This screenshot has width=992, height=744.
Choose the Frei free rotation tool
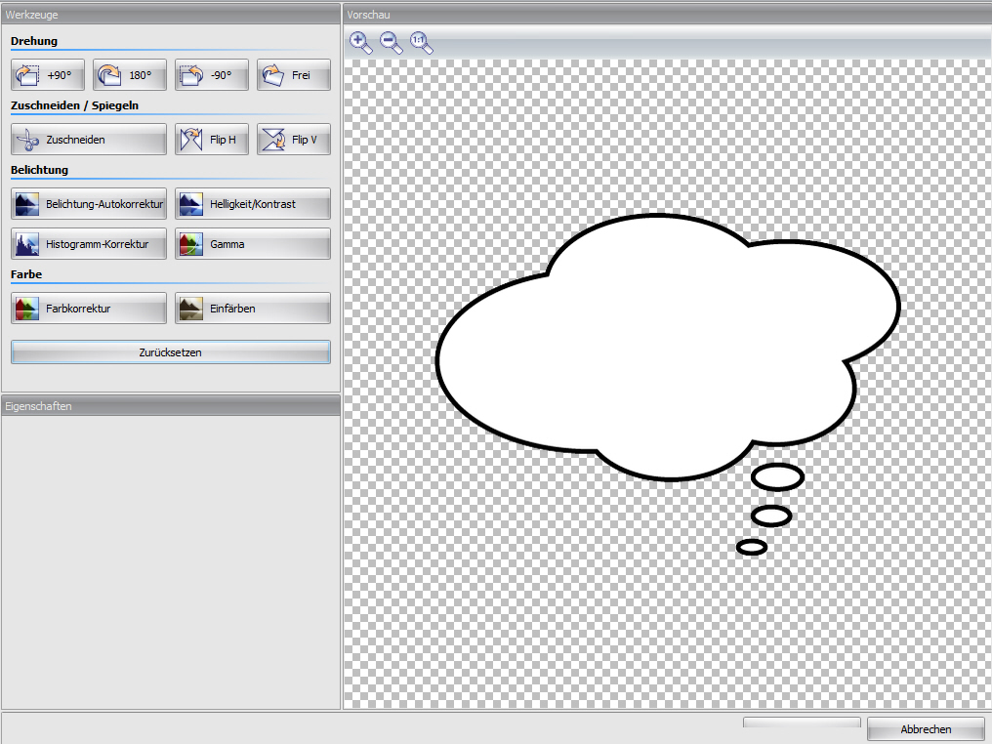click(294, 75)
